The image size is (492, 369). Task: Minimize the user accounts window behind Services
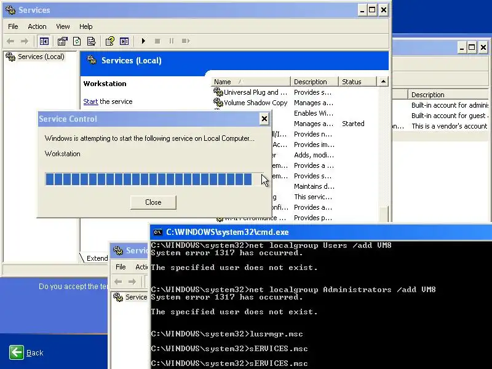click(x=461, y=48)
